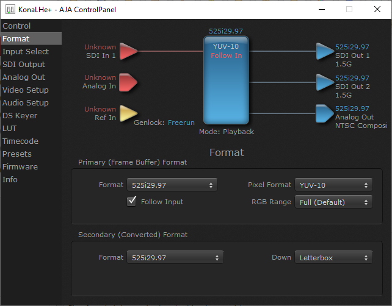The height and width of the screenshot is (306, 392).
Task: Click the 525i29.97 label for SDI Out 2
Action: [x=352, y=78]
